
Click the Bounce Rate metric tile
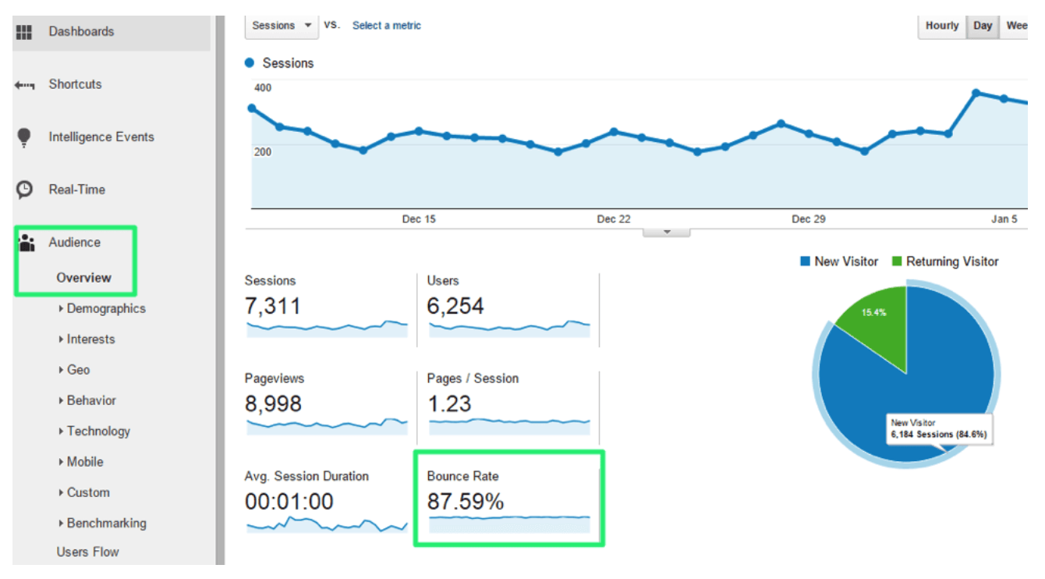point(508,499)
